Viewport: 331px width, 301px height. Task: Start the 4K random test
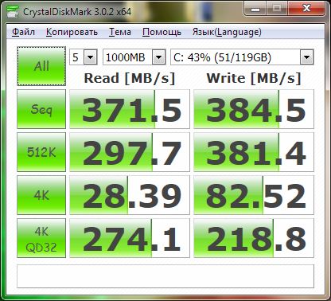click(41, 195)
